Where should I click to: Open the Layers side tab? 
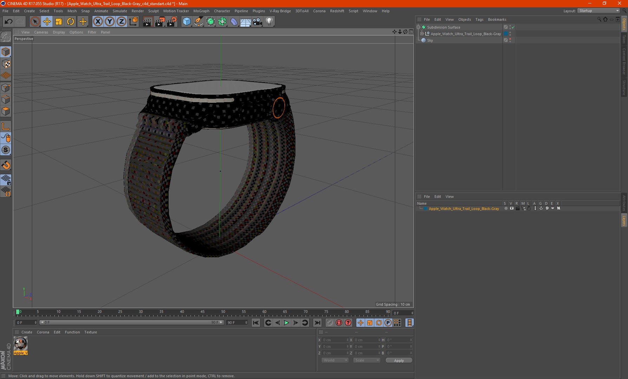624,221
